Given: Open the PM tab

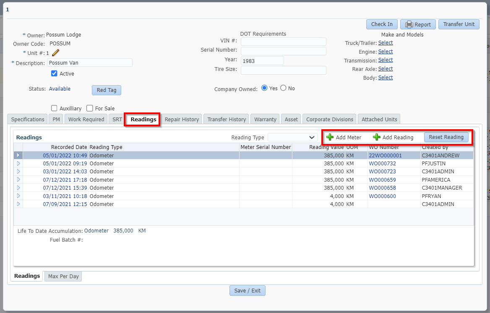Looking at the screenshot, I should [56, 119].
